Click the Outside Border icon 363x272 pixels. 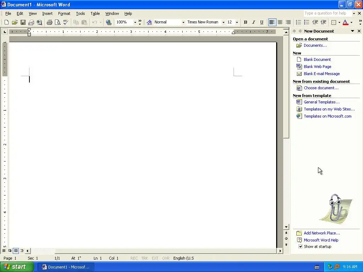334,22
